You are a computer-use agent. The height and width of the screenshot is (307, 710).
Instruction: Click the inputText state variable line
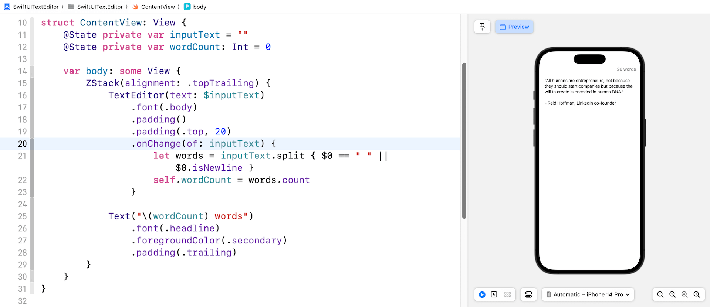pos(156,35)
